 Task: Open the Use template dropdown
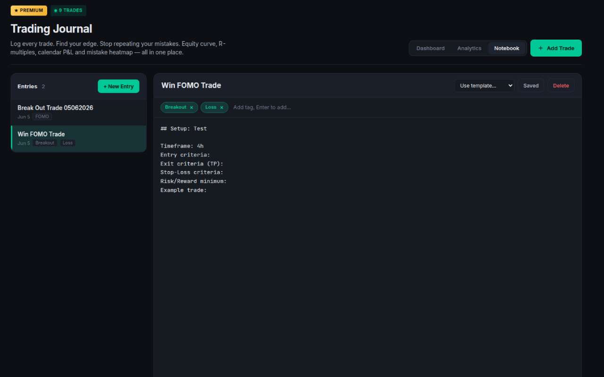(484, 86)
